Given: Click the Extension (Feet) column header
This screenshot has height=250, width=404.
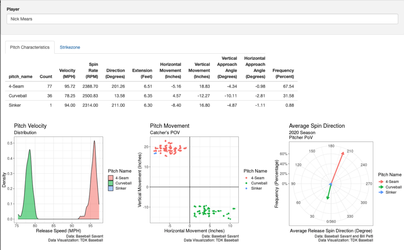Looking at the screenshot, I should (x=142, y=73).
